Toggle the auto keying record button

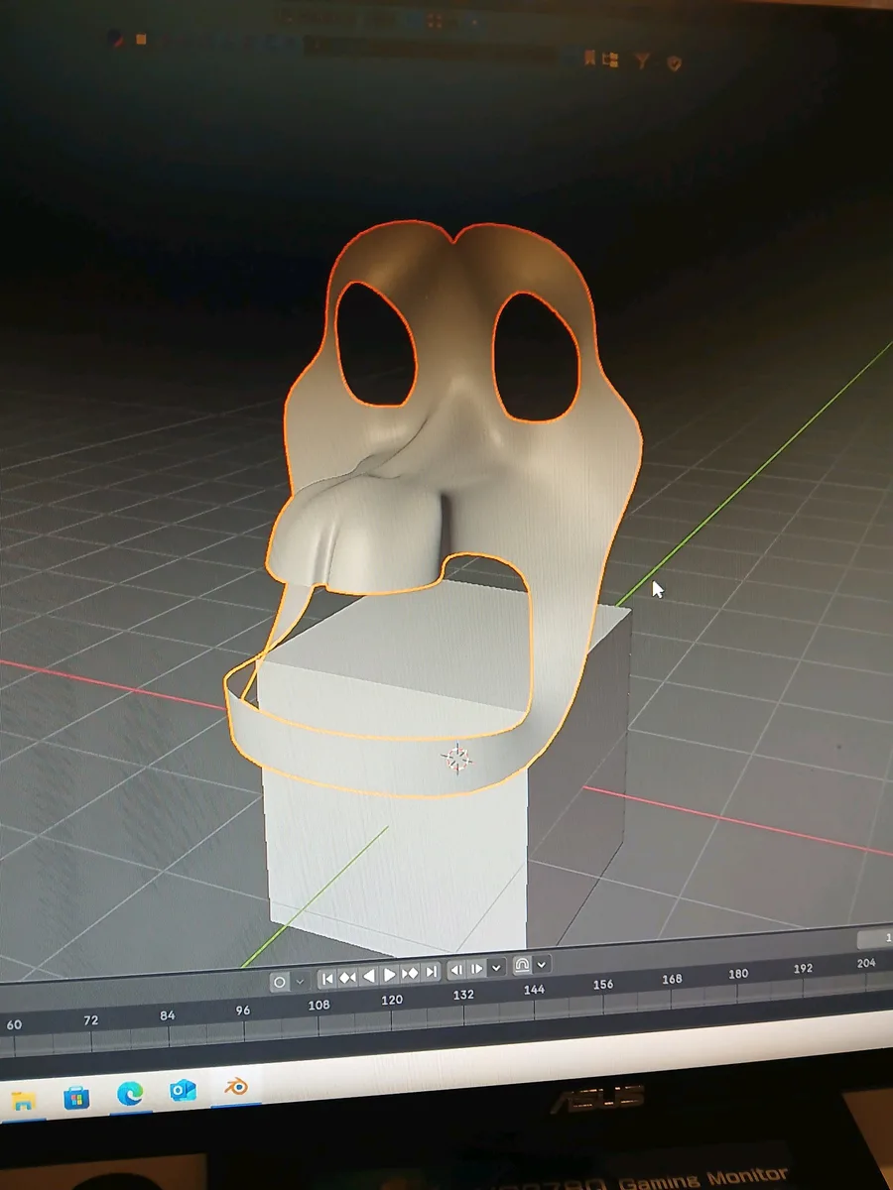(280, 982)
